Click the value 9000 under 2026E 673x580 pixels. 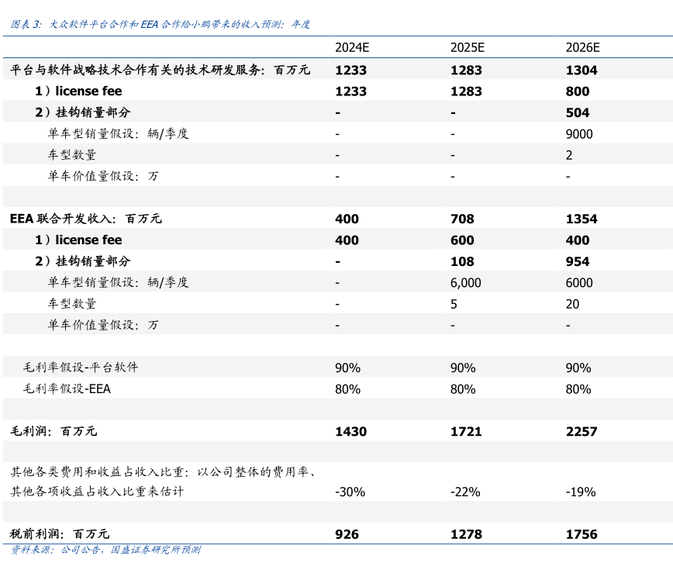coord(579,134)
